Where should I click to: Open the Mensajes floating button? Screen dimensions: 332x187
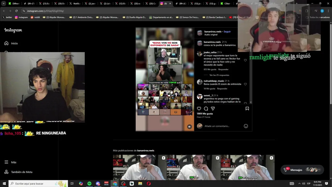coord(302,170)
